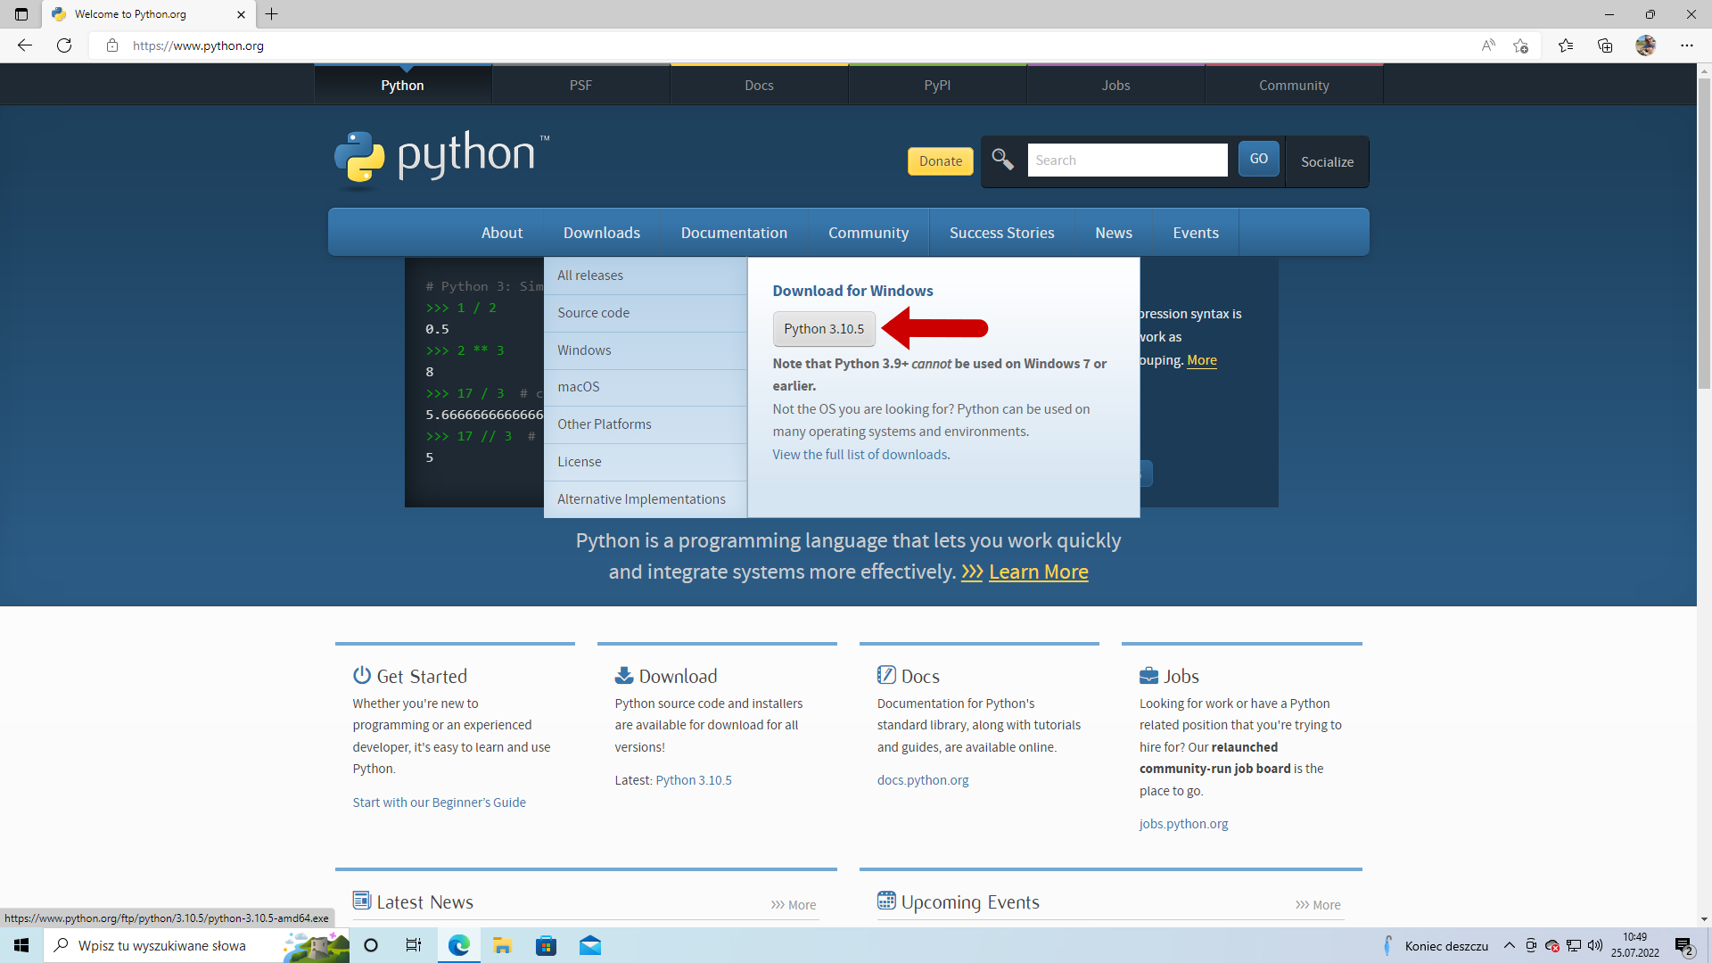
Task: Click the Docs book icon
Action: point(887,675)
